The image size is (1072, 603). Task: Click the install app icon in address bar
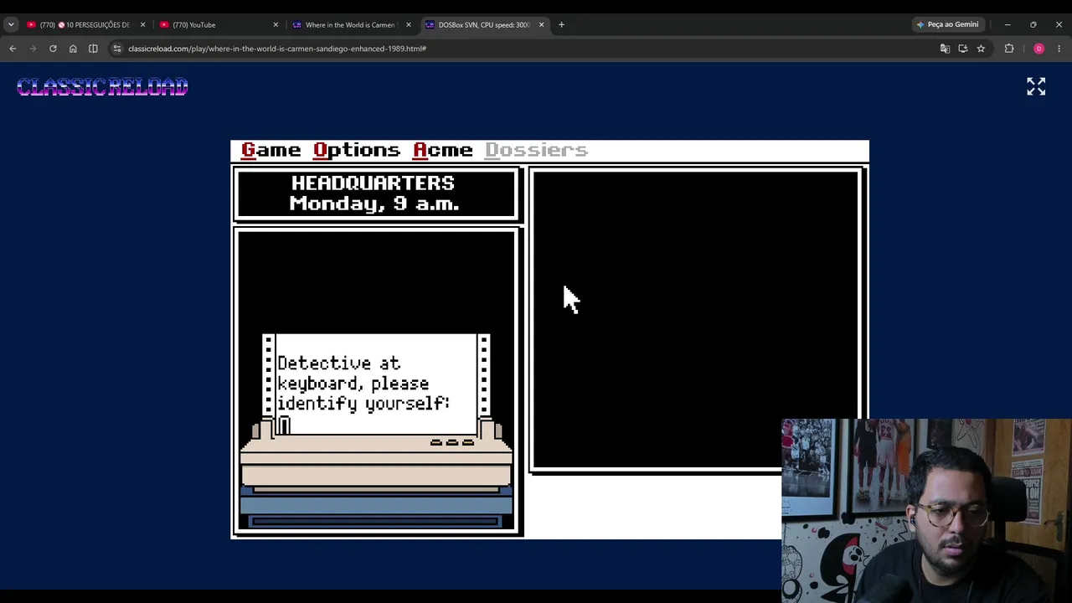click(963, 49)
